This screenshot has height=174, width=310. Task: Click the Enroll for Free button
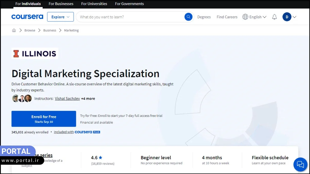click(x=43, y=119)
